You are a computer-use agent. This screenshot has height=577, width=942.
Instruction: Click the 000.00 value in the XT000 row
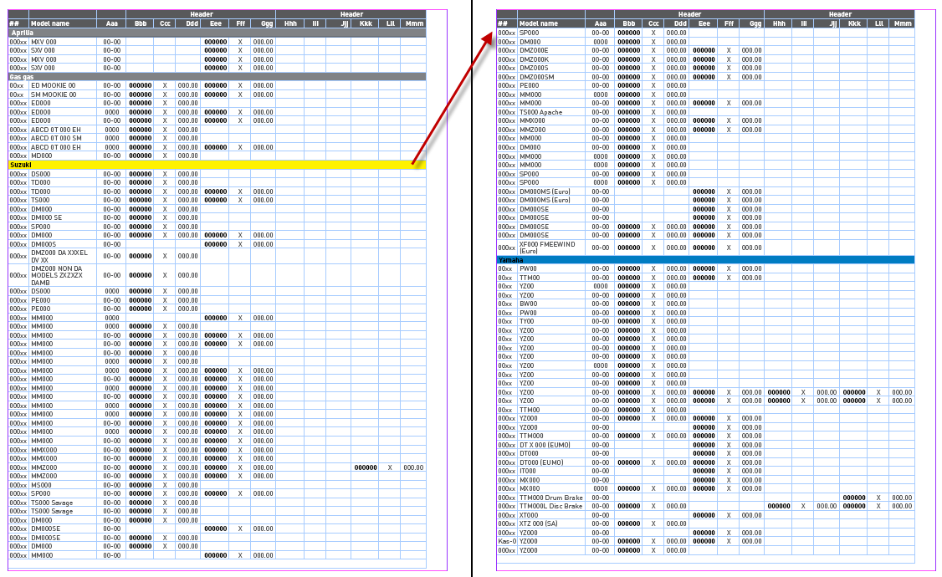point(751,514)
